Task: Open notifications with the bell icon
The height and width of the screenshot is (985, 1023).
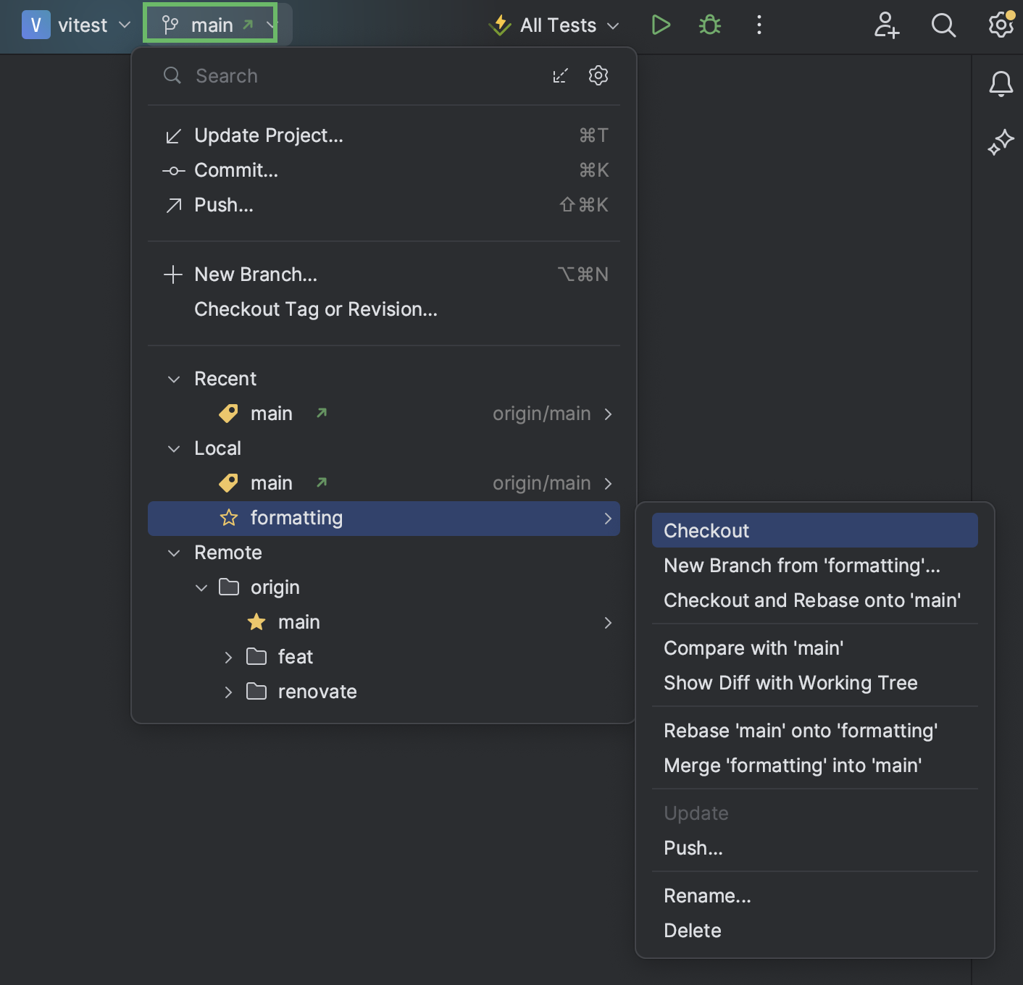Action: [1001, 83]
